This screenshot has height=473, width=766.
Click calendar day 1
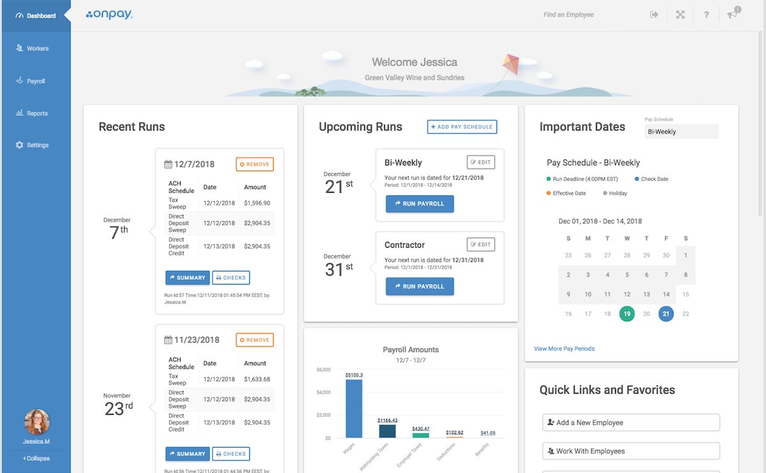tap(686, 255)
